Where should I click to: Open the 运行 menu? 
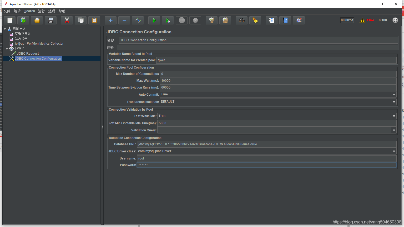click(x=41, y=11)
